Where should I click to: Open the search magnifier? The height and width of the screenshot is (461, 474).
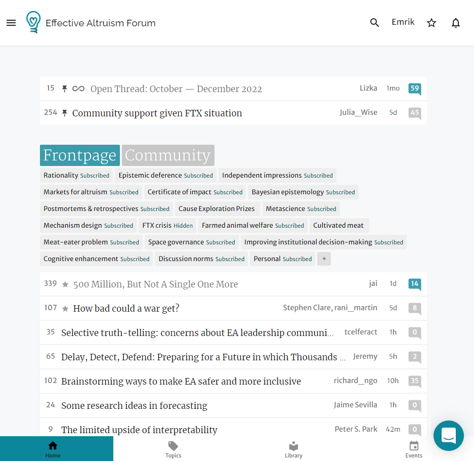[374, 22]
